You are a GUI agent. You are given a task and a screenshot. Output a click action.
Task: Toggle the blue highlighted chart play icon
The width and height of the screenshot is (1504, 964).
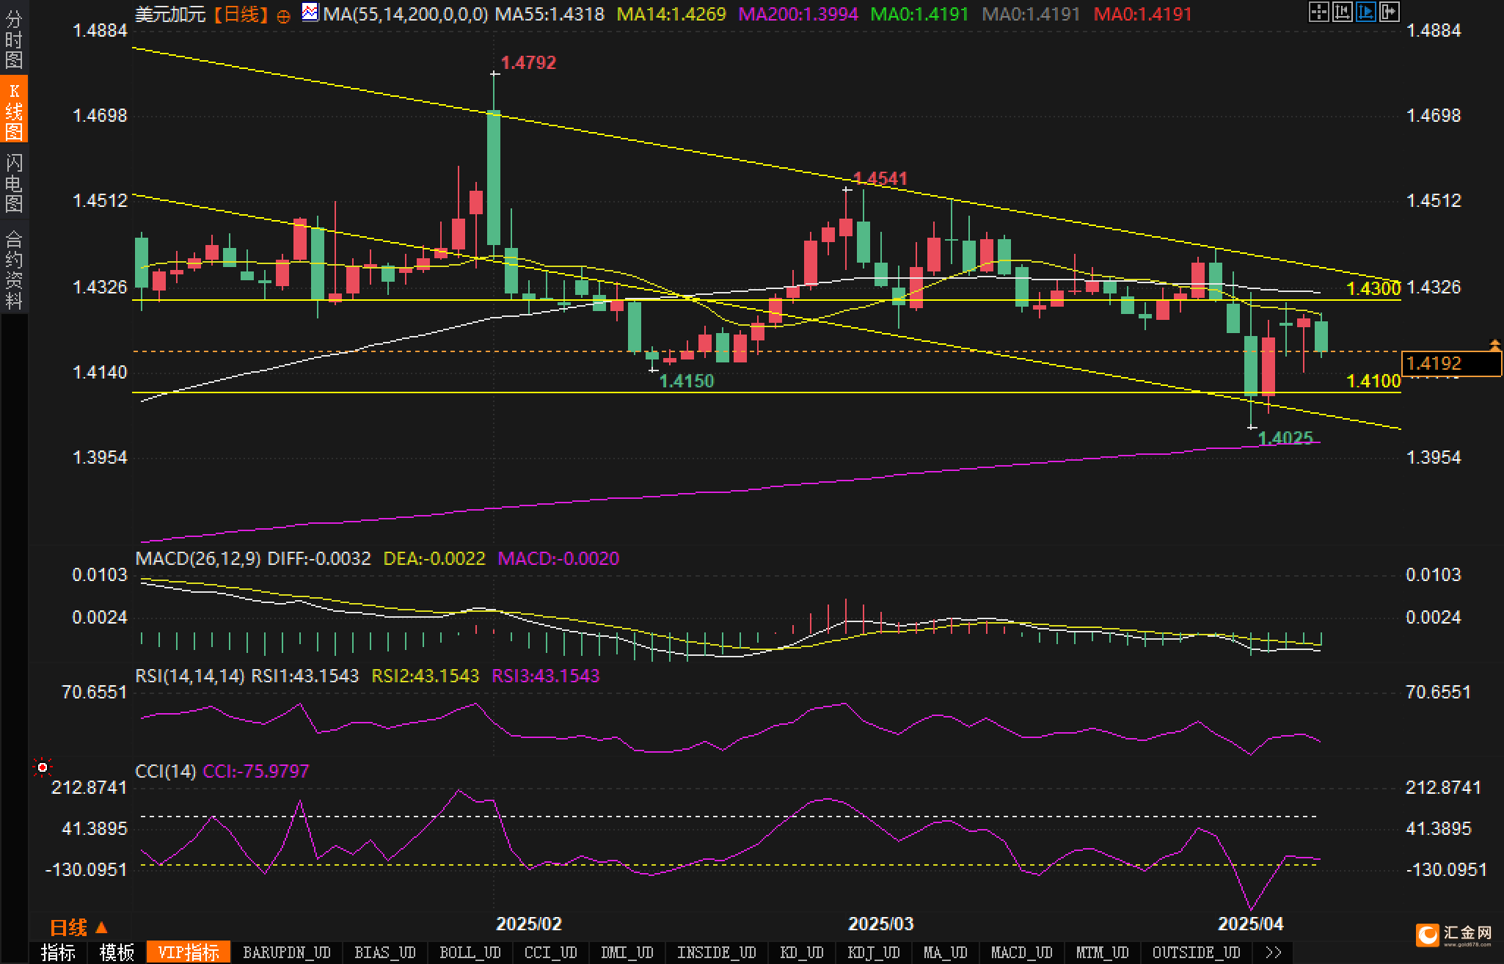(x=1366, y=12)
